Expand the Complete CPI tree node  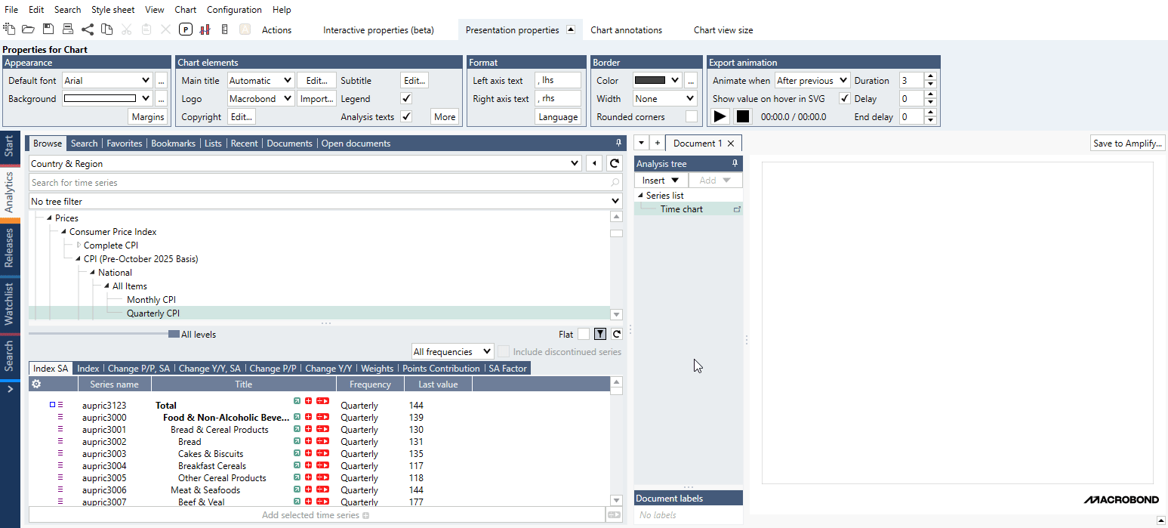click(79, 245)
